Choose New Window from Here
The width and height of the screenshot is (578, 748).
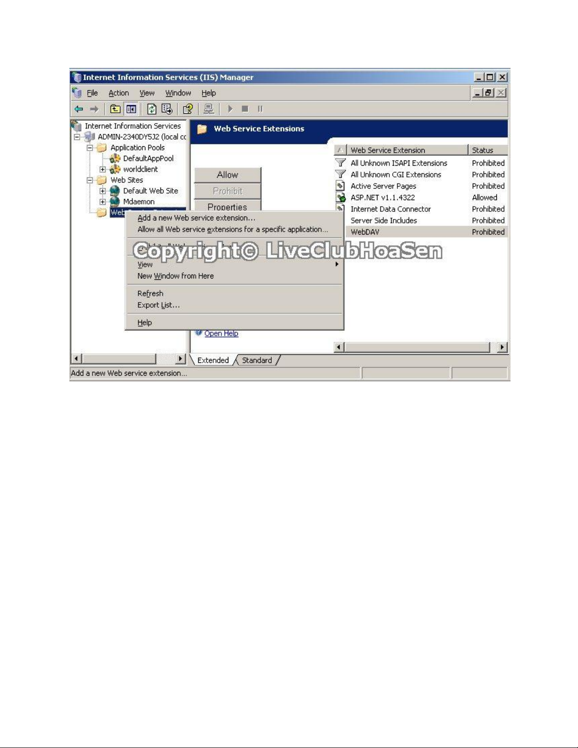point(235,276)
